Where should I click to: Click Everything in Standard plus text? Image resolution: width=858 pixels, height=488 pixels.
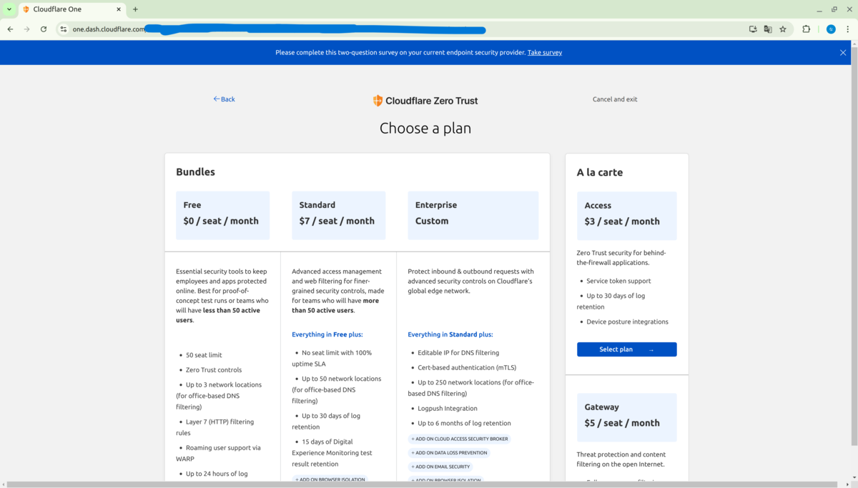(x=450, y=334)
